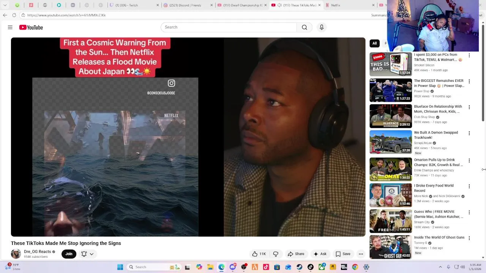
Task: Open Xbox app from the taskbar
Action: pyautogui.click(x=322, y=267)
